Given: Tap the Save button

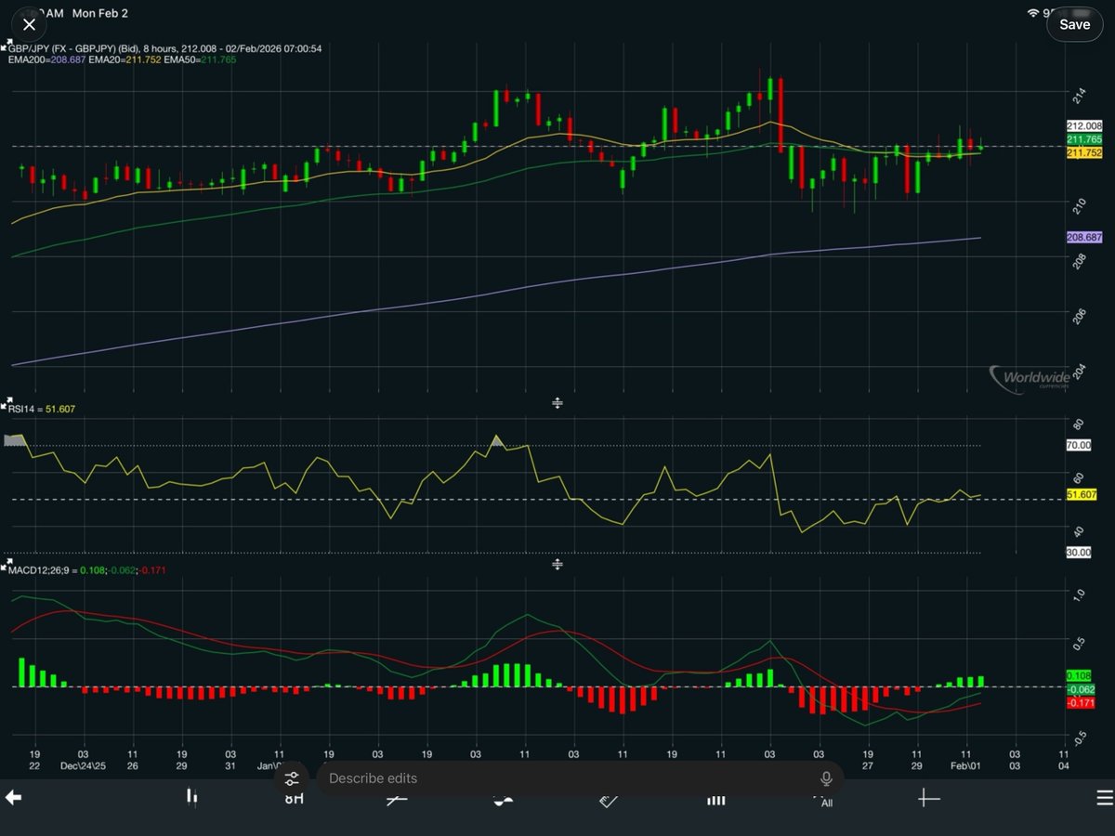Looking at the screenshot, I should pyautogui.click(x=1075, y=24).
